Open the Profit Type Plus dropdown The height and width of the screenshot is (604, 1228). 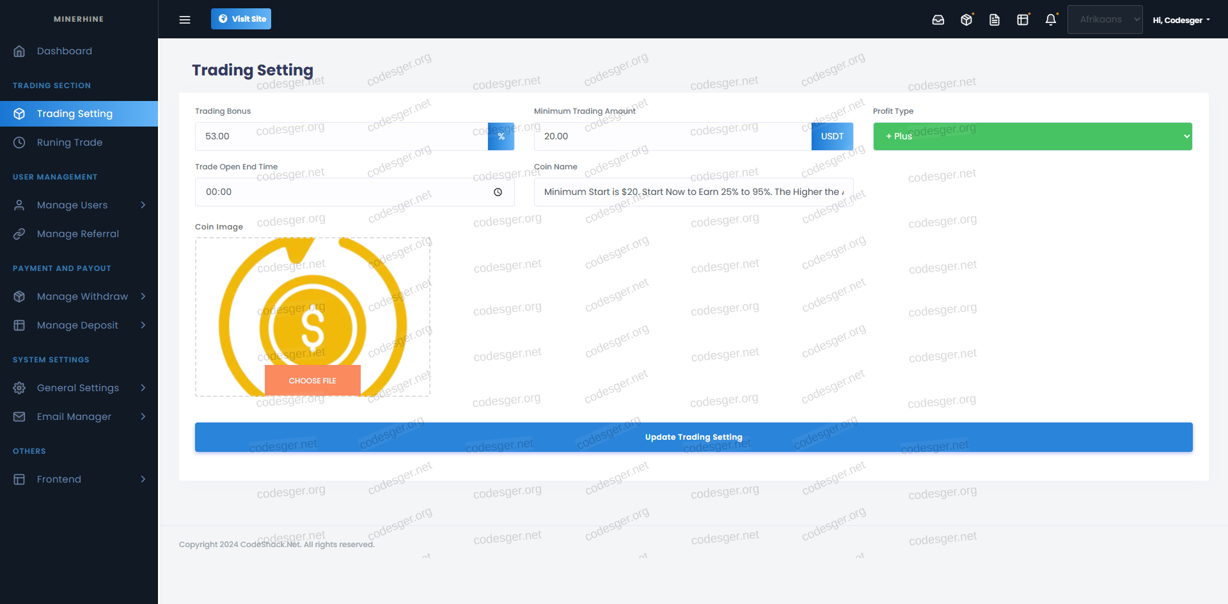1032,137
